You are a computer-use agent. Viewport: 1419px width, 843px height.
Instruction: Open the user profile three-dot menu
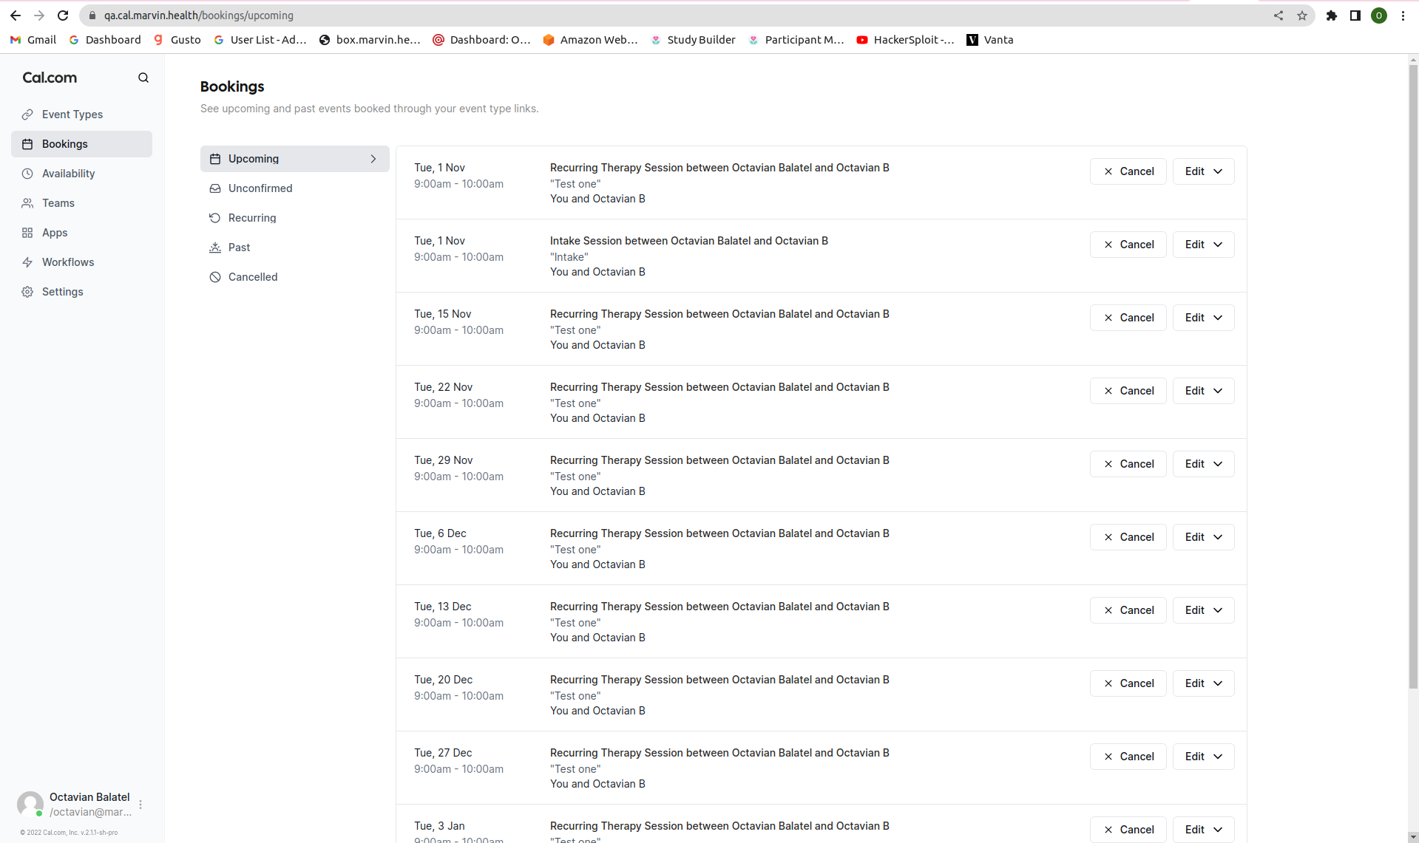point(140,805)
